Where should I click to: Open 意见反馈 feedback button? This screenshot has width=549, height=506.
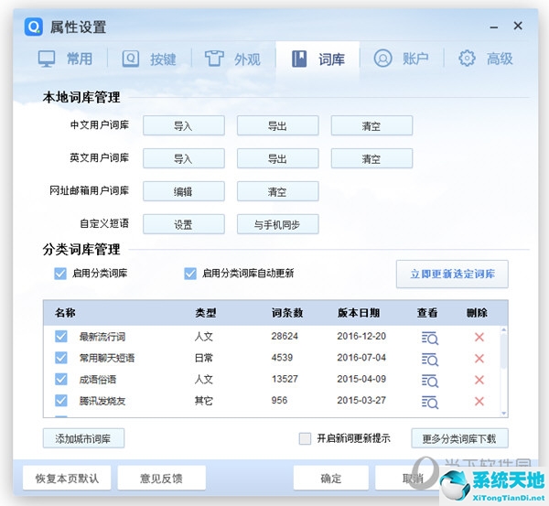click(x=161, y=478)
